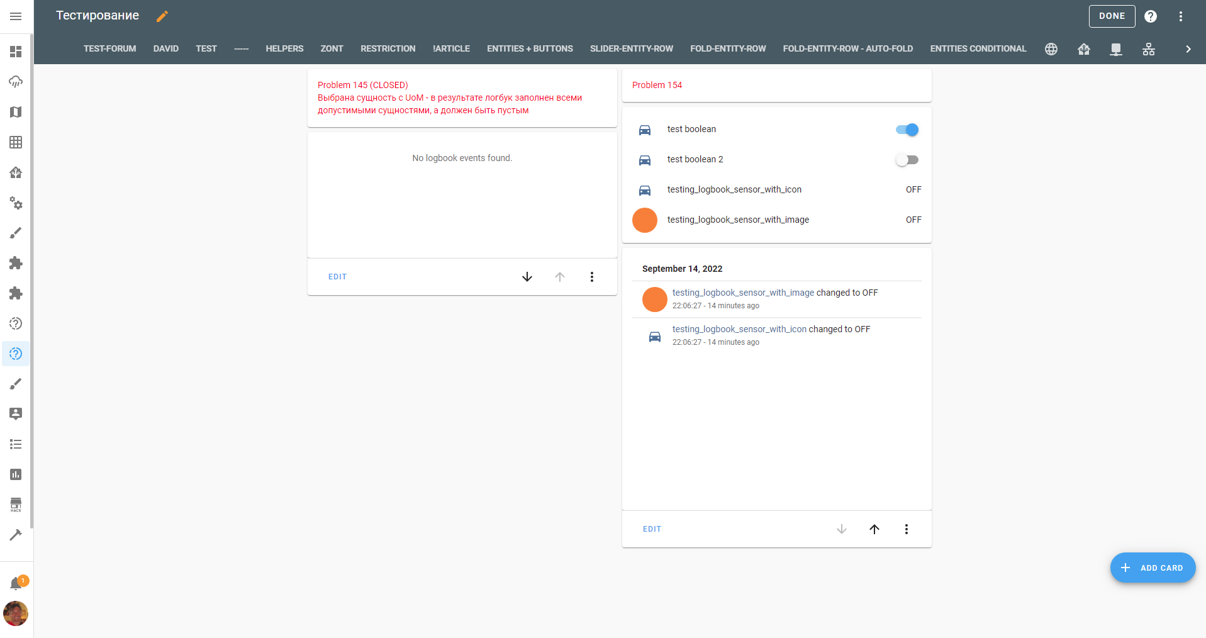Open Developer tools hammer icon
The image size is (1206, 638).
(x=16, y=535)
